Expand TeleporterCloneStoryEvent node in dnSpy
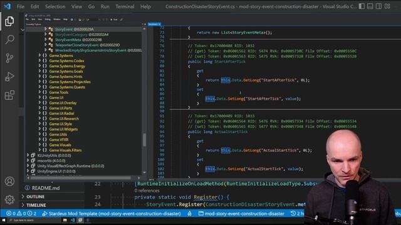 point(46,45)
